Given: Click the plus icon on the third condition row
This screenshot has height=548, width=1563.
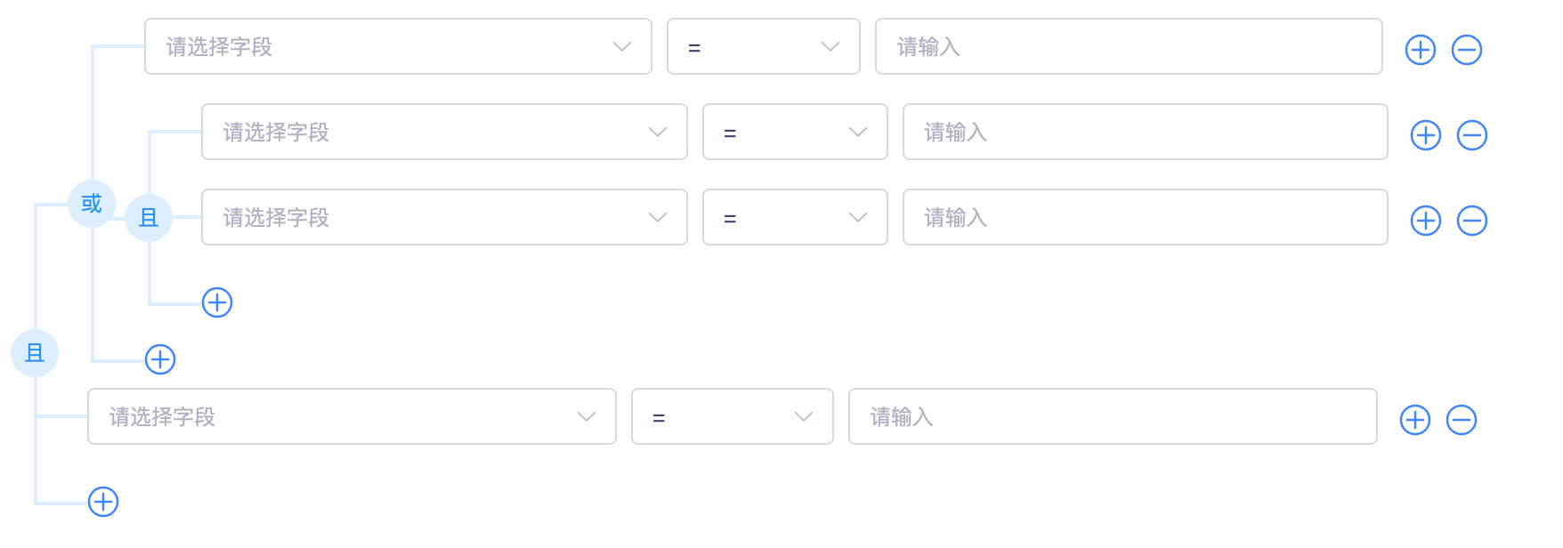Looking at the screenshot, I should (x=1426, y=221).
